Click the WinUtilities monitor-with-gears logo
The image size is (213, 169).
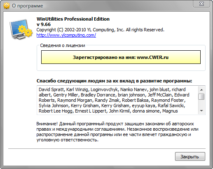(21, 29)
